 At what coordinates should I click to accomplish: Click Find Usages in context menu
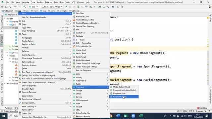(x=45, y=38)
